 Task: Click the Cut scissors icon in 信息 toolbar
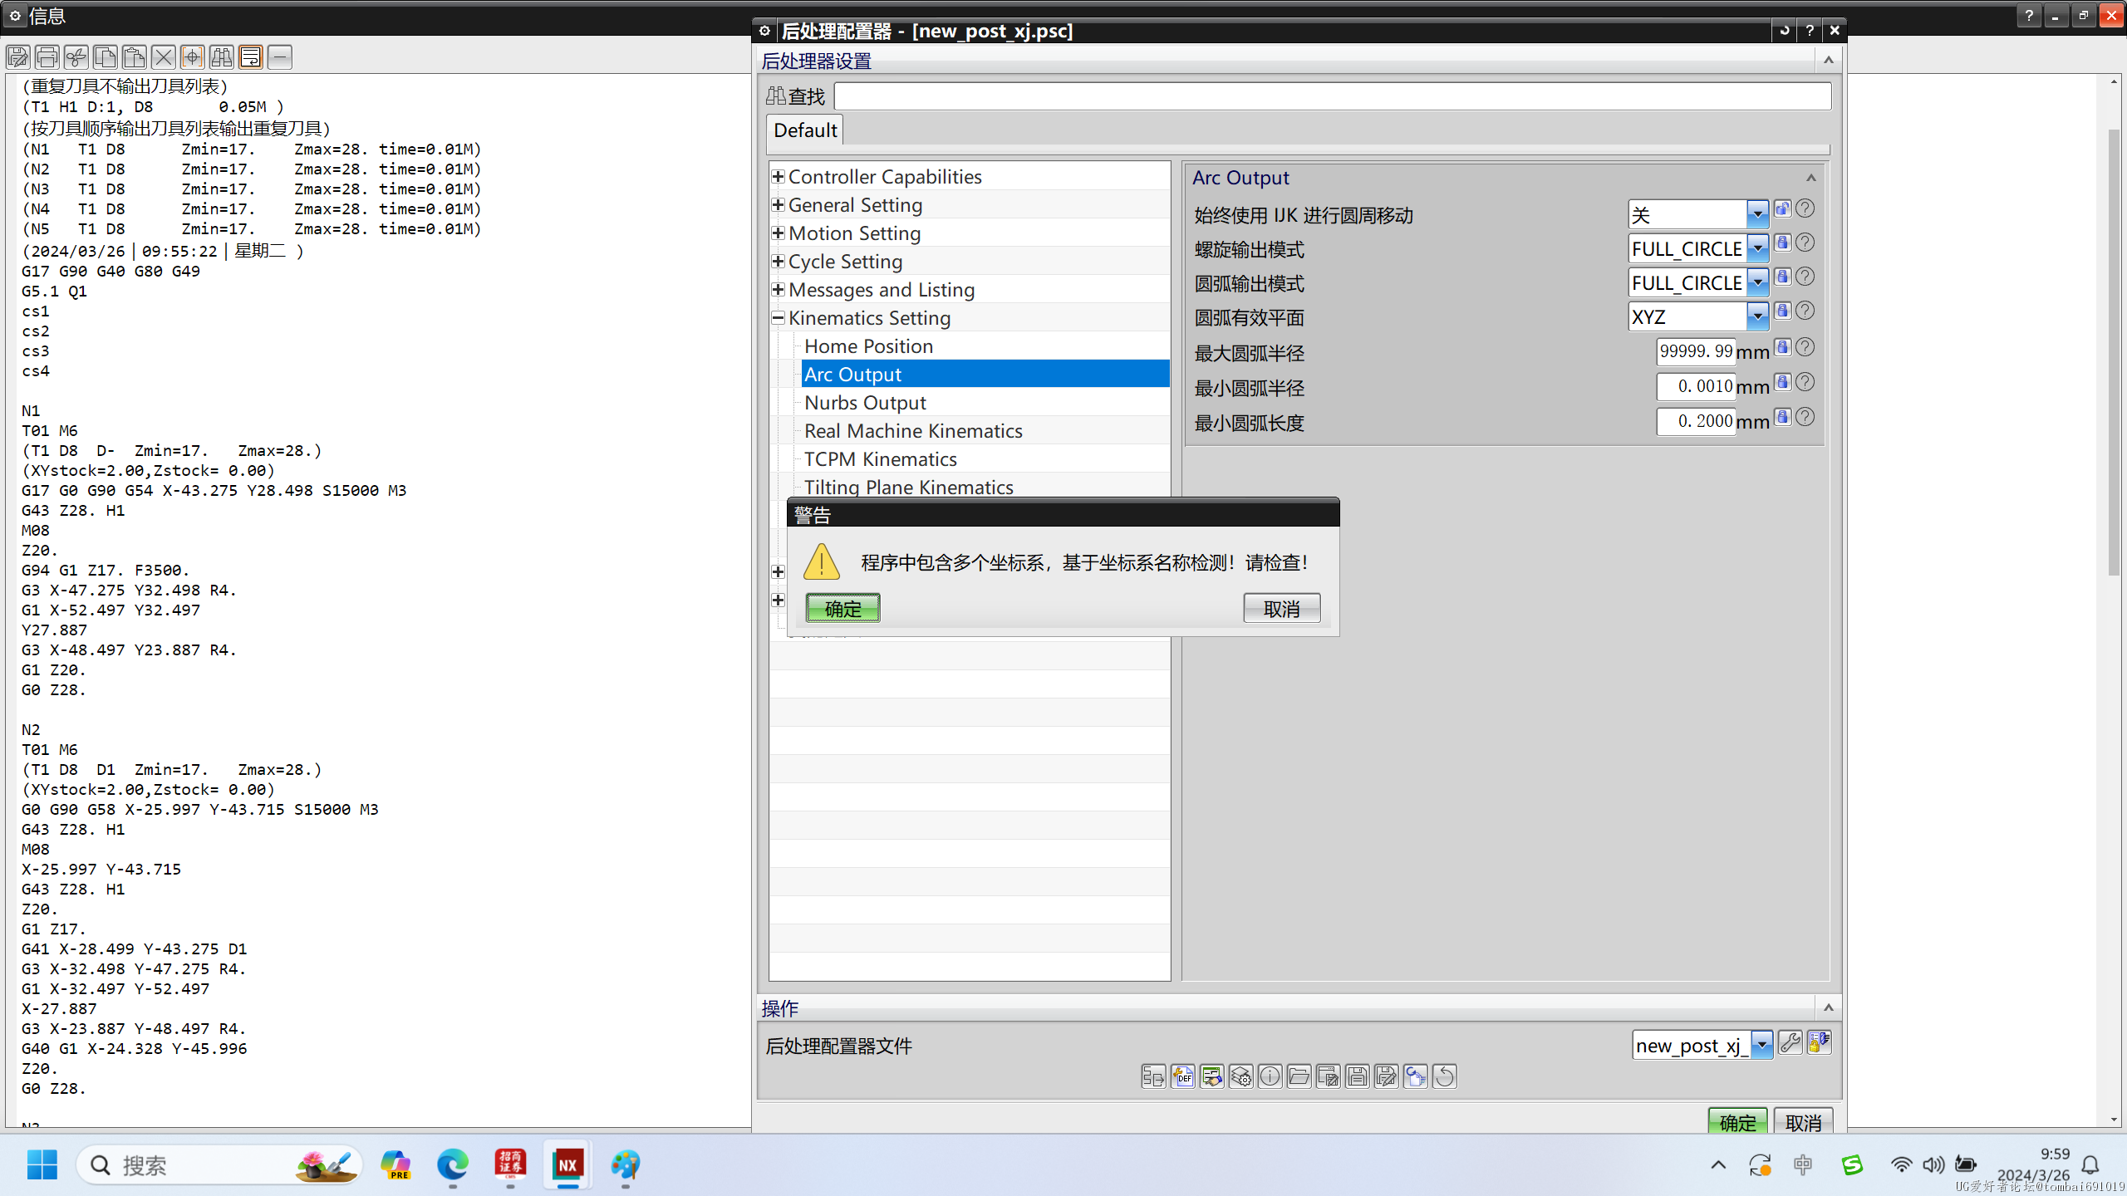pos(76,56)
